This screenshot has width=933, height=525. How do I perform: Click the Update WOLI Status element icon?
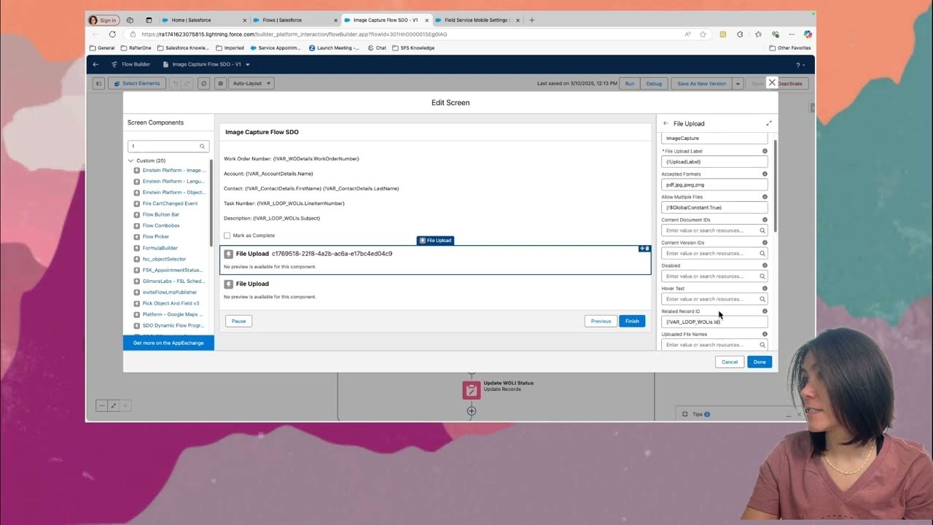coord(472,390)
